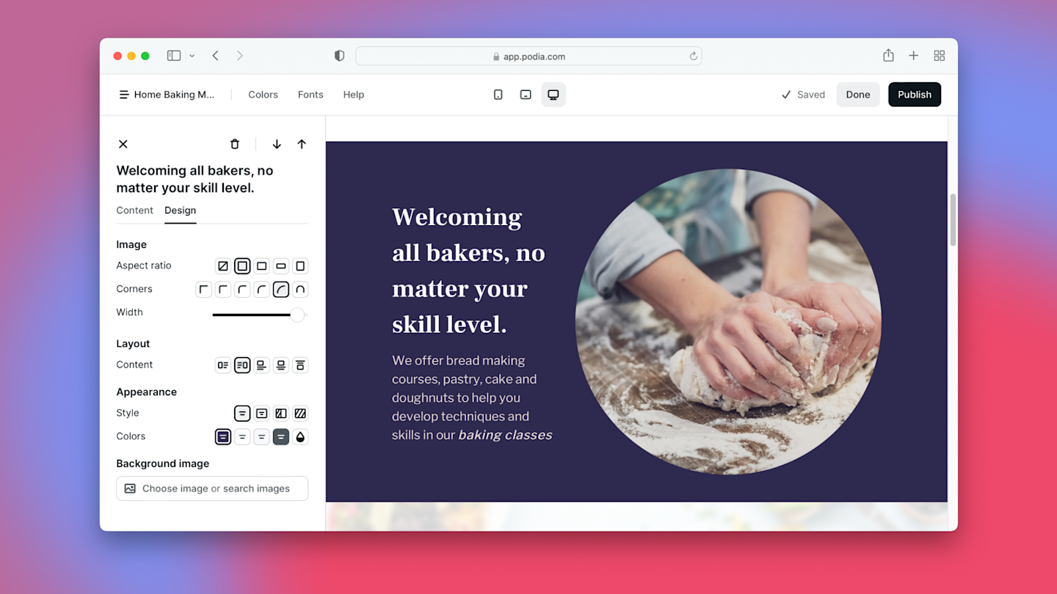Click the app.podia.com address bar
Viewport: 1057px width, 594px height.
tap(528, 56)
